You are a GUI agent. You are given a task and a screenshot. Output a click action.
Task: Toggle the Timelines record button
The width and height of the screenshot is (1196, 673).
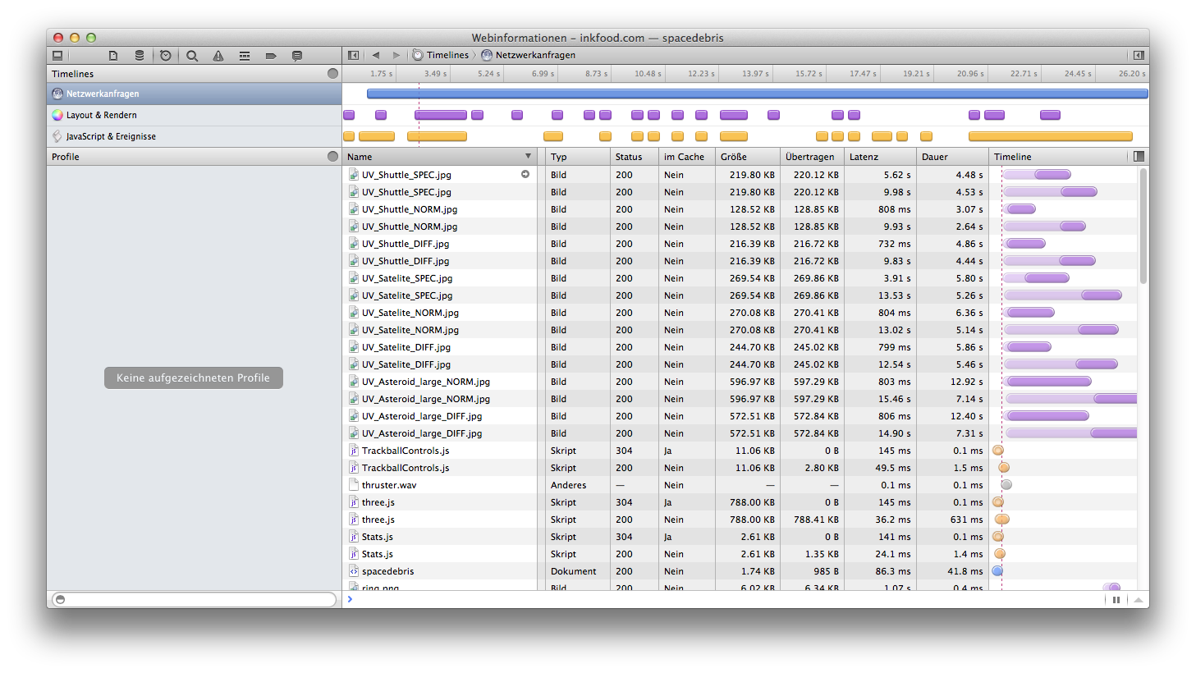332,73
